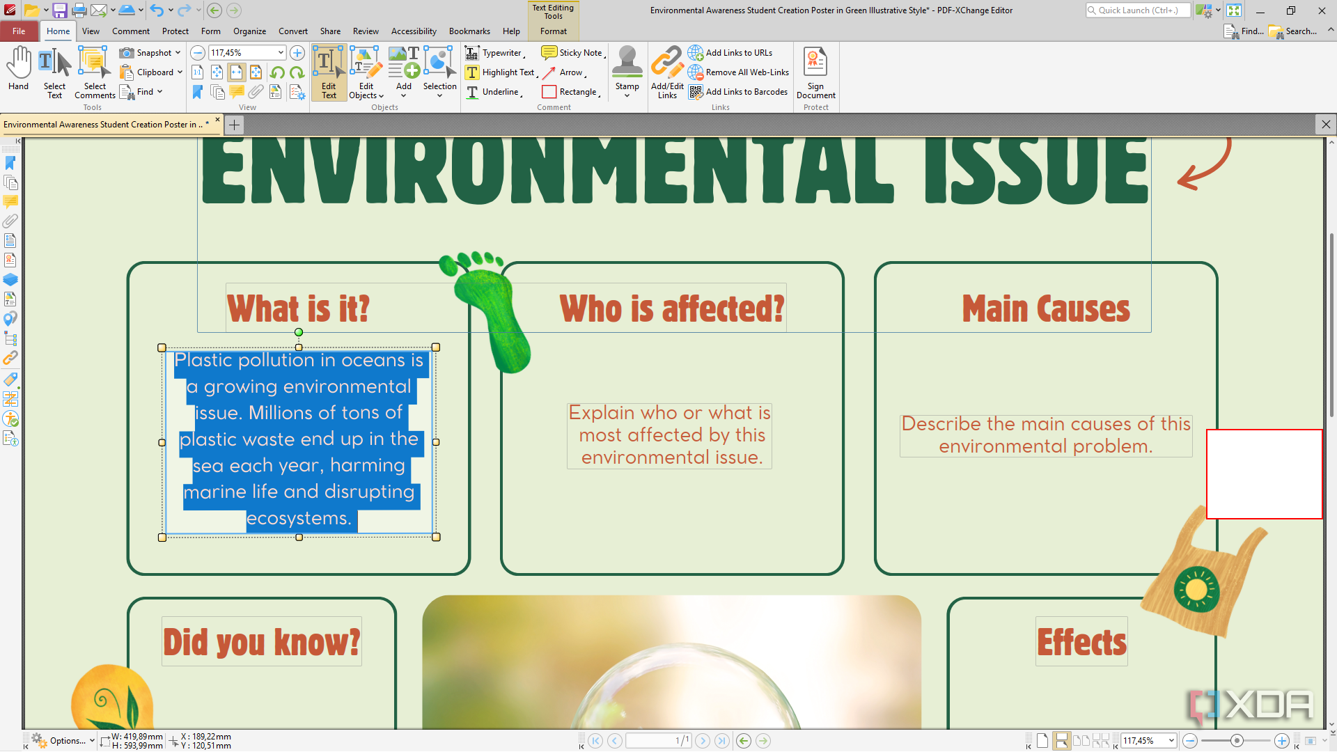Click the zoom slider handle in status bar

coord(1237,741)
